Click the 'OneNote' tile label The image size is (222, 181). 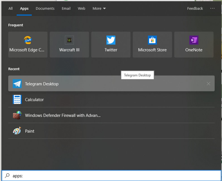coord(194,50)
